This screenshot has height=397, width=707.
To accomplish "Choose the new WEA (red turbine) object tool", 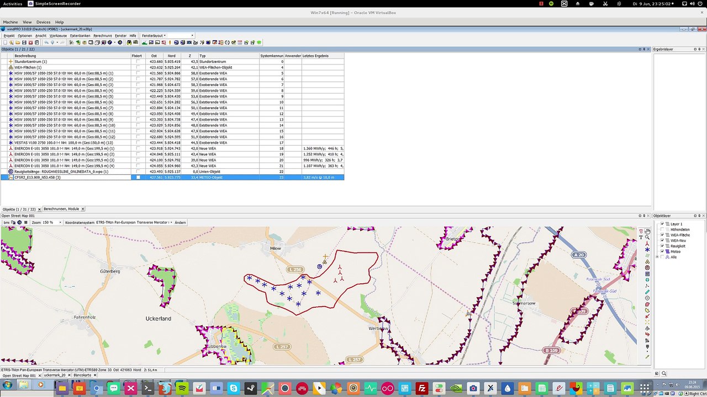I will [x=647, y=244].
